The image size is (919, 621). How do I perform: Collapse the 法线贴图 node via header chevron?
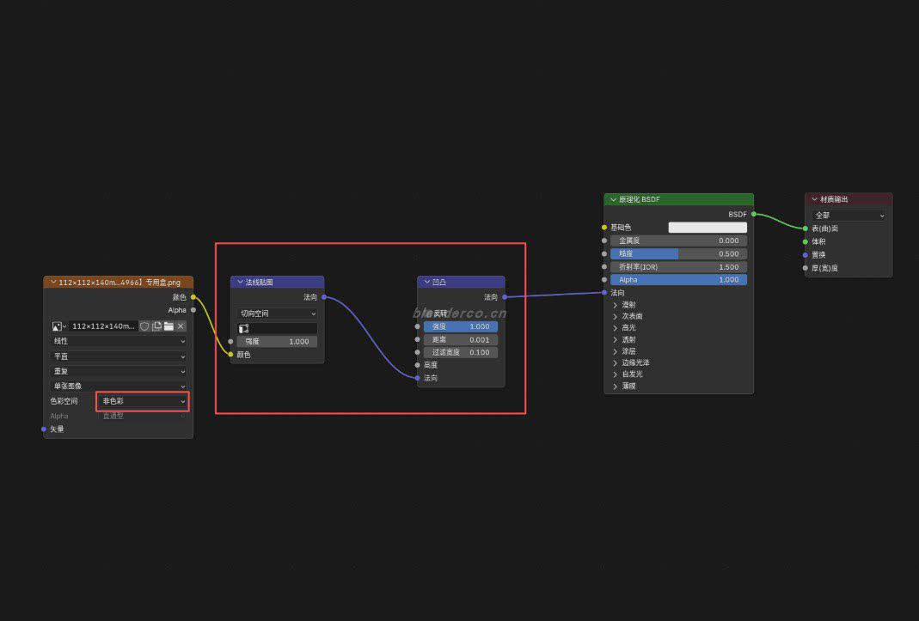[240, 283]
